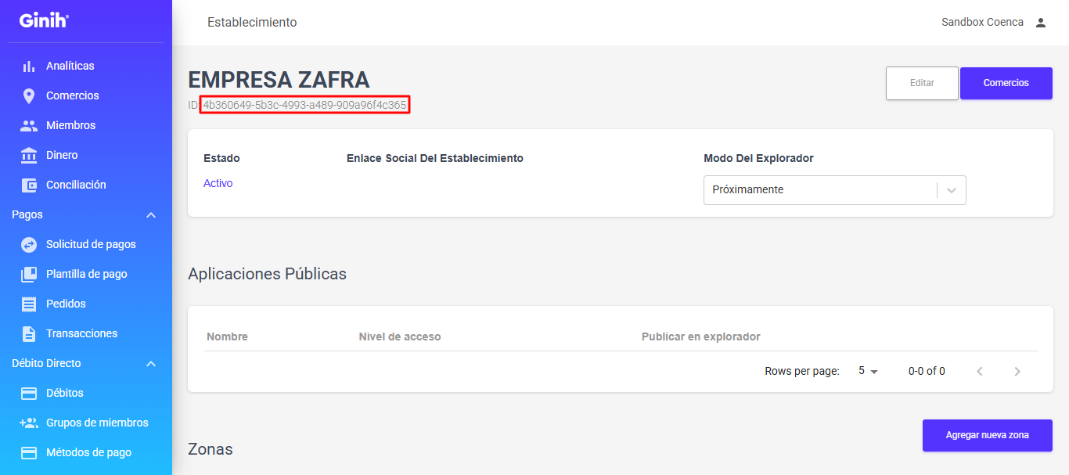
Task: Click the establishment ID text
Action: [x=304, y=105]
